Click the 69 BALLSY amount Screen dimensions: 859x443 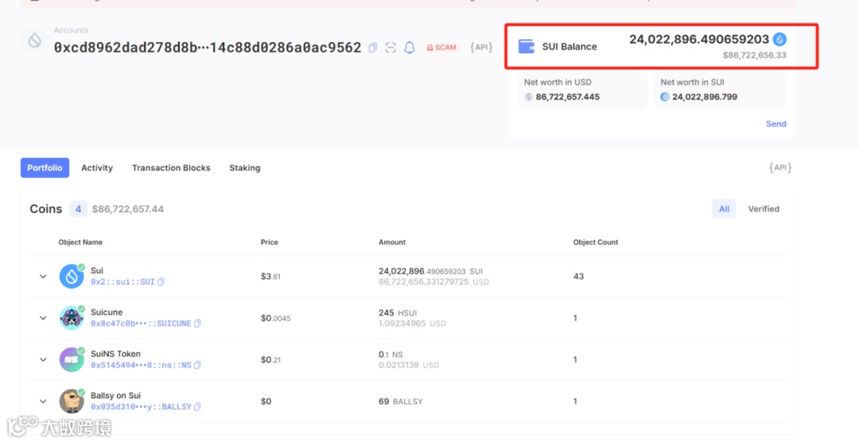[400, 402]
